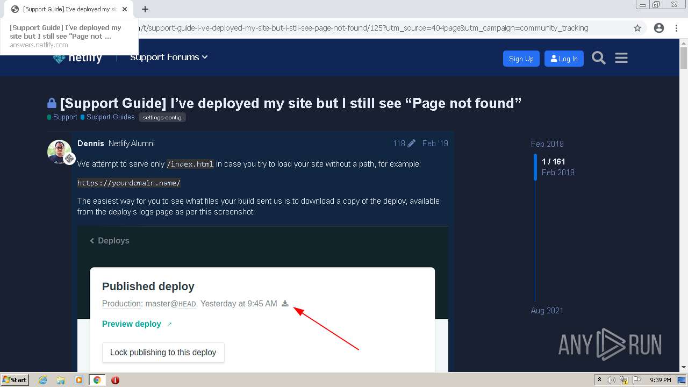Click the Log In button
The image size is (688, 387).
click(x=564, y=59)
